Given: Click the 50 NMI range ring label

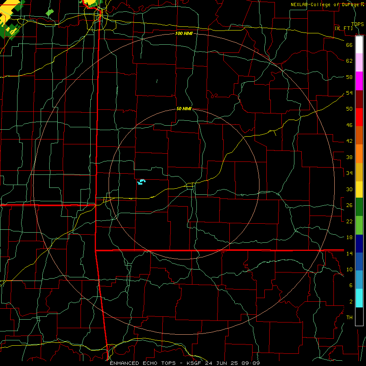Looking at the screenshot, I should (184, 109).
